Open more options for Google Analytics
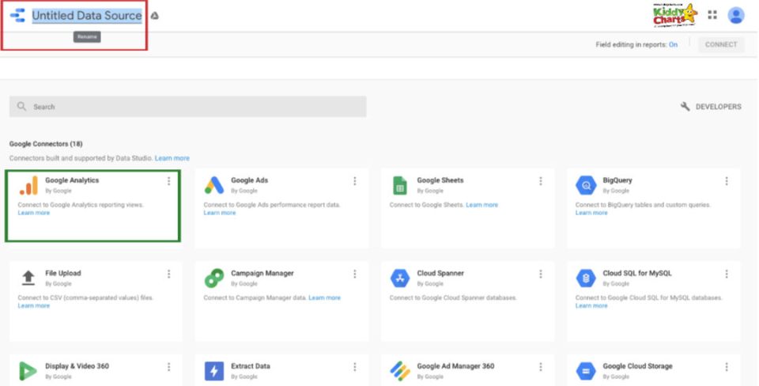 169,180
